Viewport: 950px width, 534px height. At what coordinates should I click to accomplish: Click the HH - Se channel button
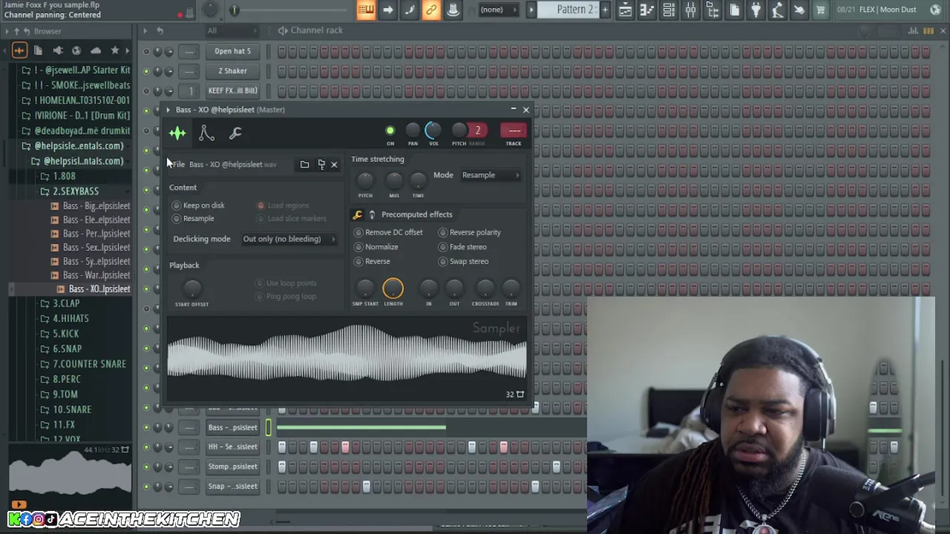232,446
